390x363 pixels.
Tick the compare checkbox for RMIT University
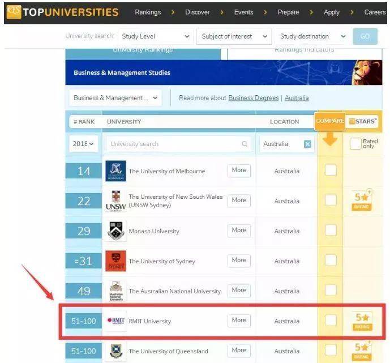[x=331, y=321]
